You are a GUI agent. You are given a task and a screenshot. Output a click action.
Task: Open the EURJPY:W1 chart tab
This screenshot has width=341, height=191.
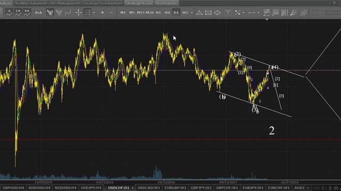pos(253,188)
